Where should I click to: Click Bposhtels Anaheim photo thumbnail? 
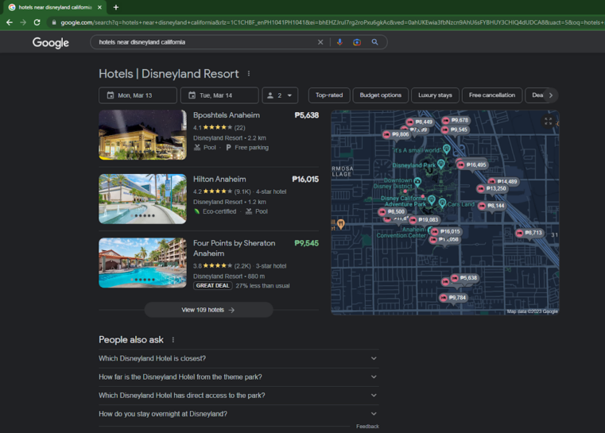tap(143, 135)
